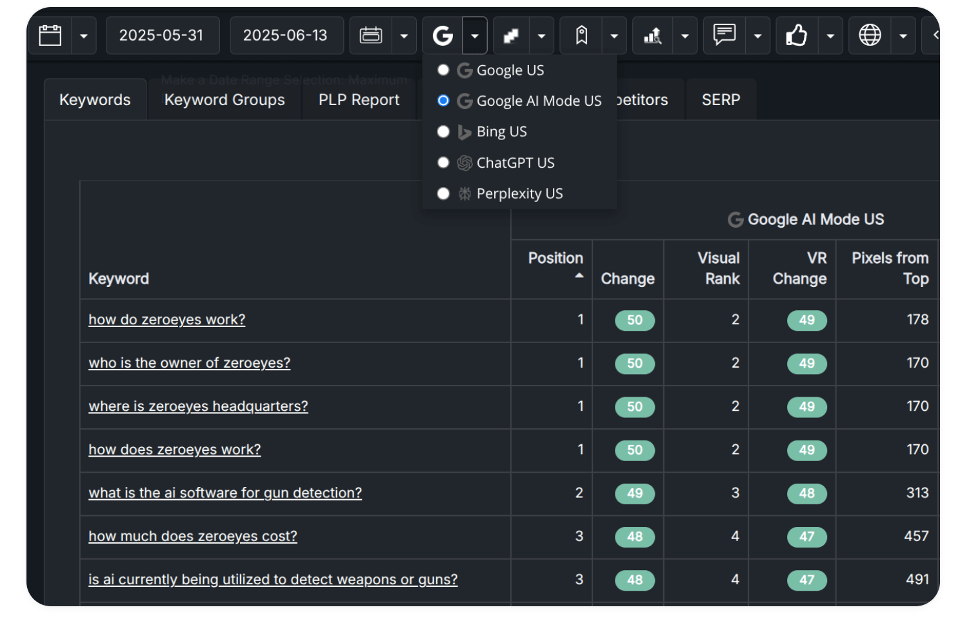The width and height of the screenshot is (960, 623).
Task: Click the 2025-05-31 start date field
Action: click(x=161, y=35)
